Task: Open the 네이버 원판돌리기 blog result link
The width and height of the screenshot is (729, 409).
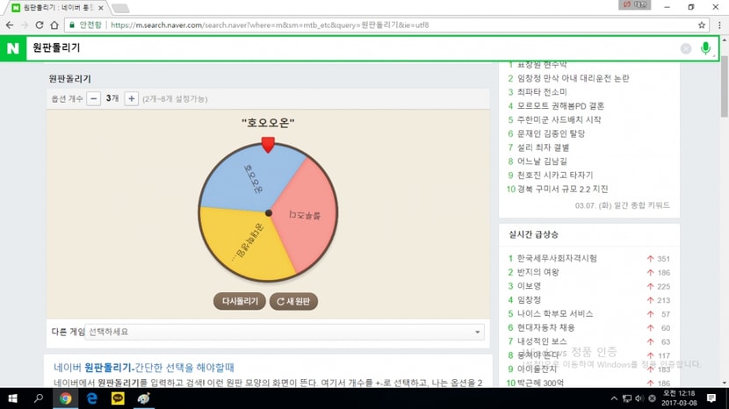Action: [x=144, y=367]
